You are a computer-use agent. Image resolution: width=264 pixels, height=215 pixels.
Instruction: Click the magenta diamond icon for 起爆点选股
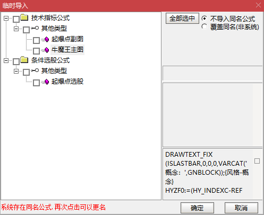pos(47,82)
